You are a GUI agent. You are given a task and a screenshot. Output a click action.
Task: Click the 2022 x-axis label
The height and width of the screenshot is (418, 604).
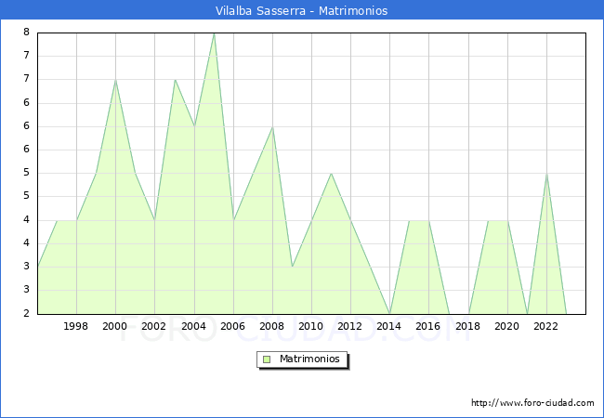coord(545,326)
